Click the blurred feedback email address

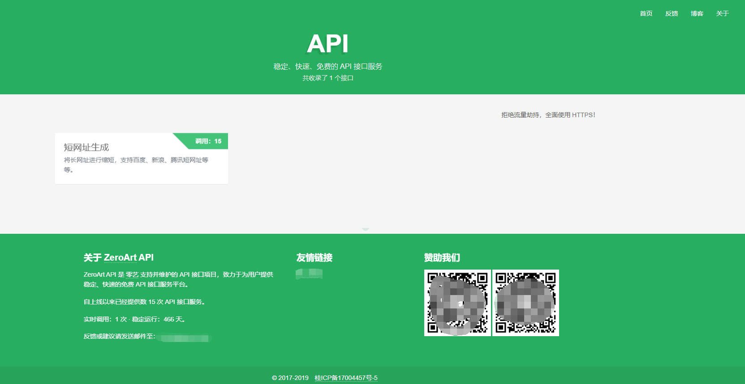[184, 338]
